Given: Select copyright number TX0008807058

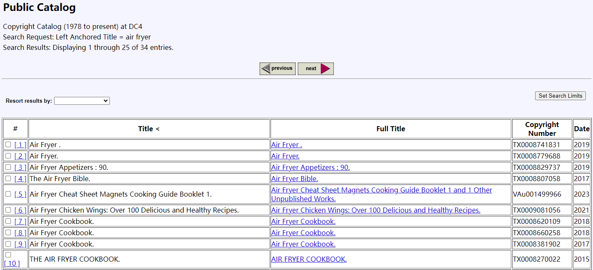Looking at the screenshot, I should 536,179.
